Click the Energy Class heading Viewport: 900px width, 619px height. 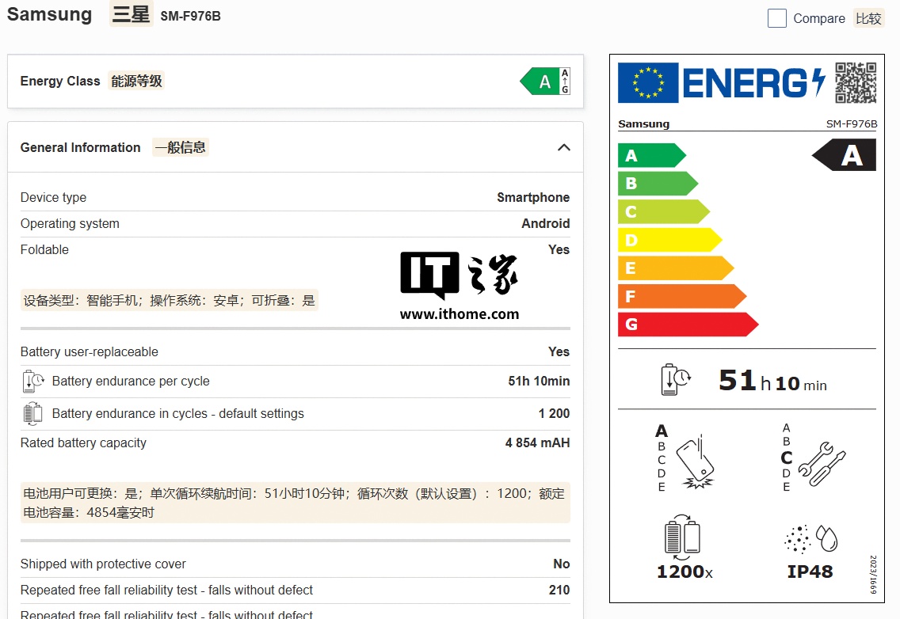point(60,81)
